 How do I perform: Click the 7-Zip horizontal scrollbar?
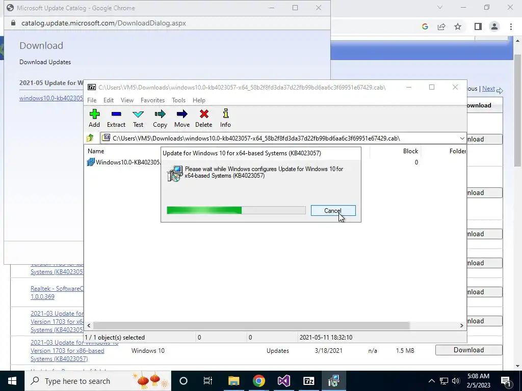[251, 325]
